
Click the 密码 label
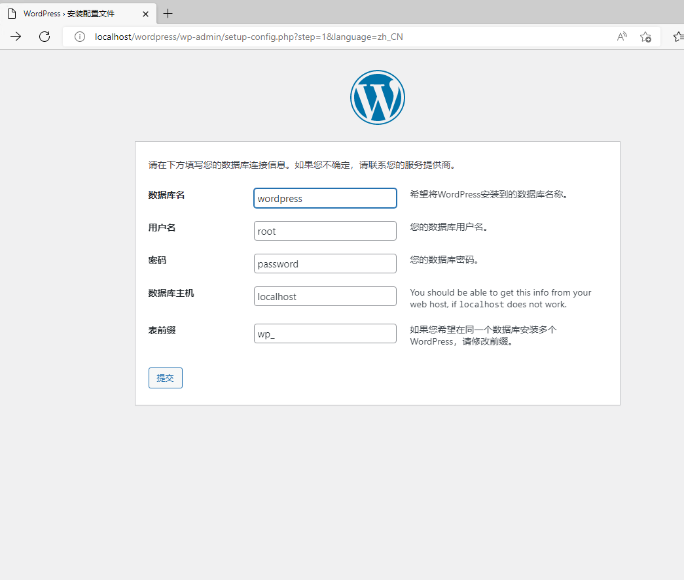point(157,260)
